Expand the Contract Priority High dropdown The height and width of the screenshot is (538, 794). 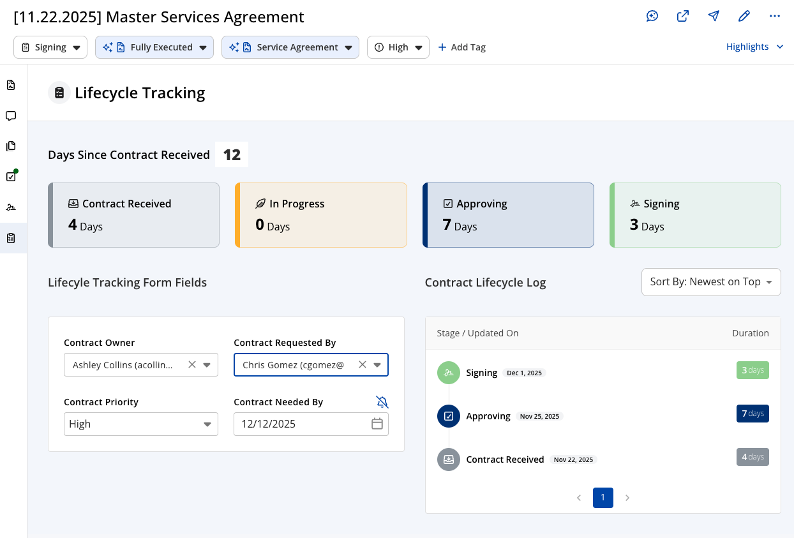pos(207,424)
